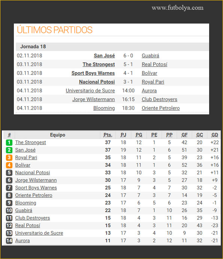Open Jorge Wilstermann link in standings table
Screen dimensions: 223x259
tap(36, 180)
